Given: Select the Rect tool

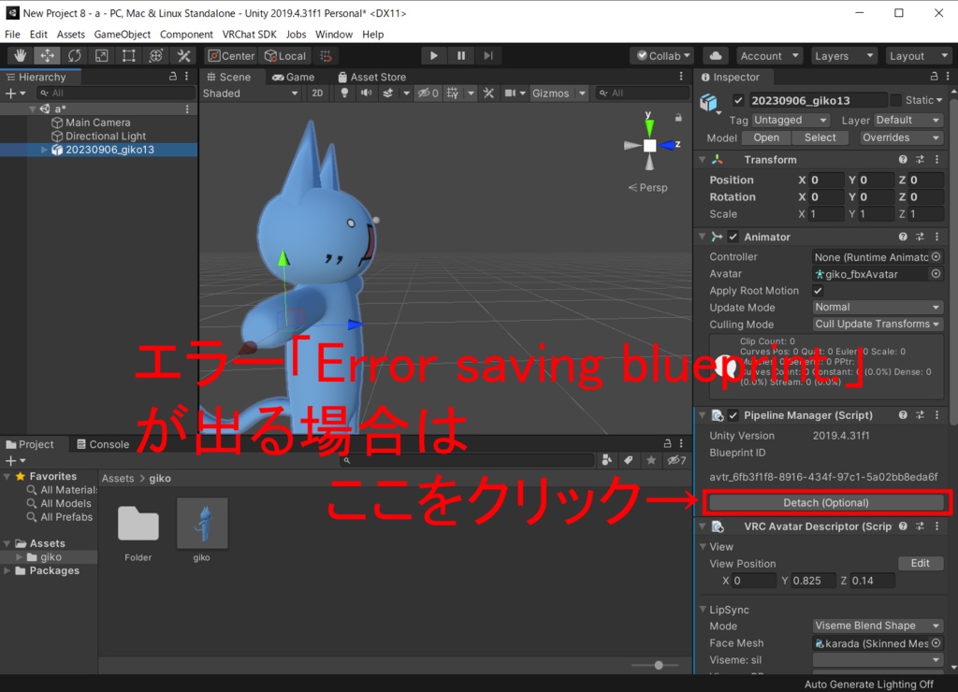Looking at the screenshot, I should click(129, 55).
